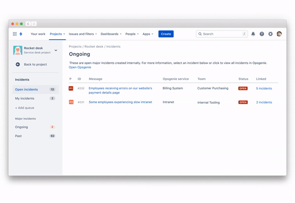Click the Rocket desk project avatar

coord(18,50)
